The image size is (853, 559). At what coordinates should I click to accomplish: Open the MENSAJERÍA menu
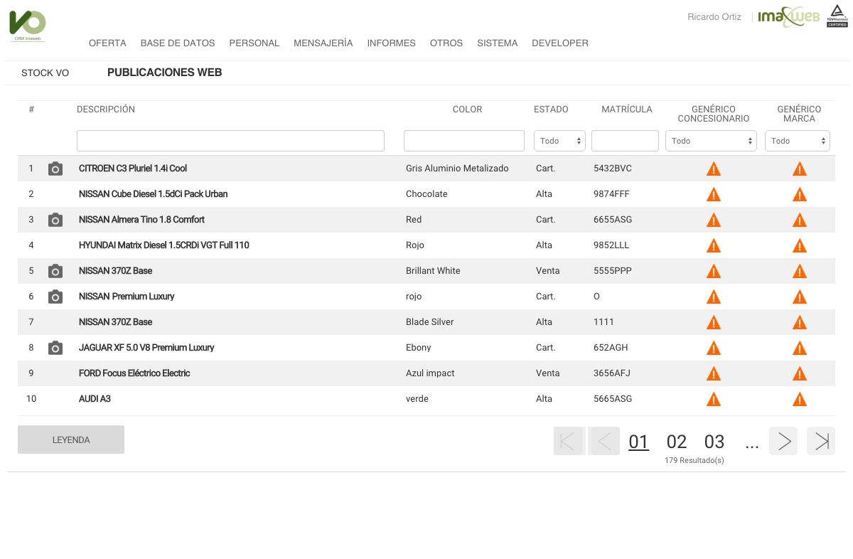tap(323, 43)
